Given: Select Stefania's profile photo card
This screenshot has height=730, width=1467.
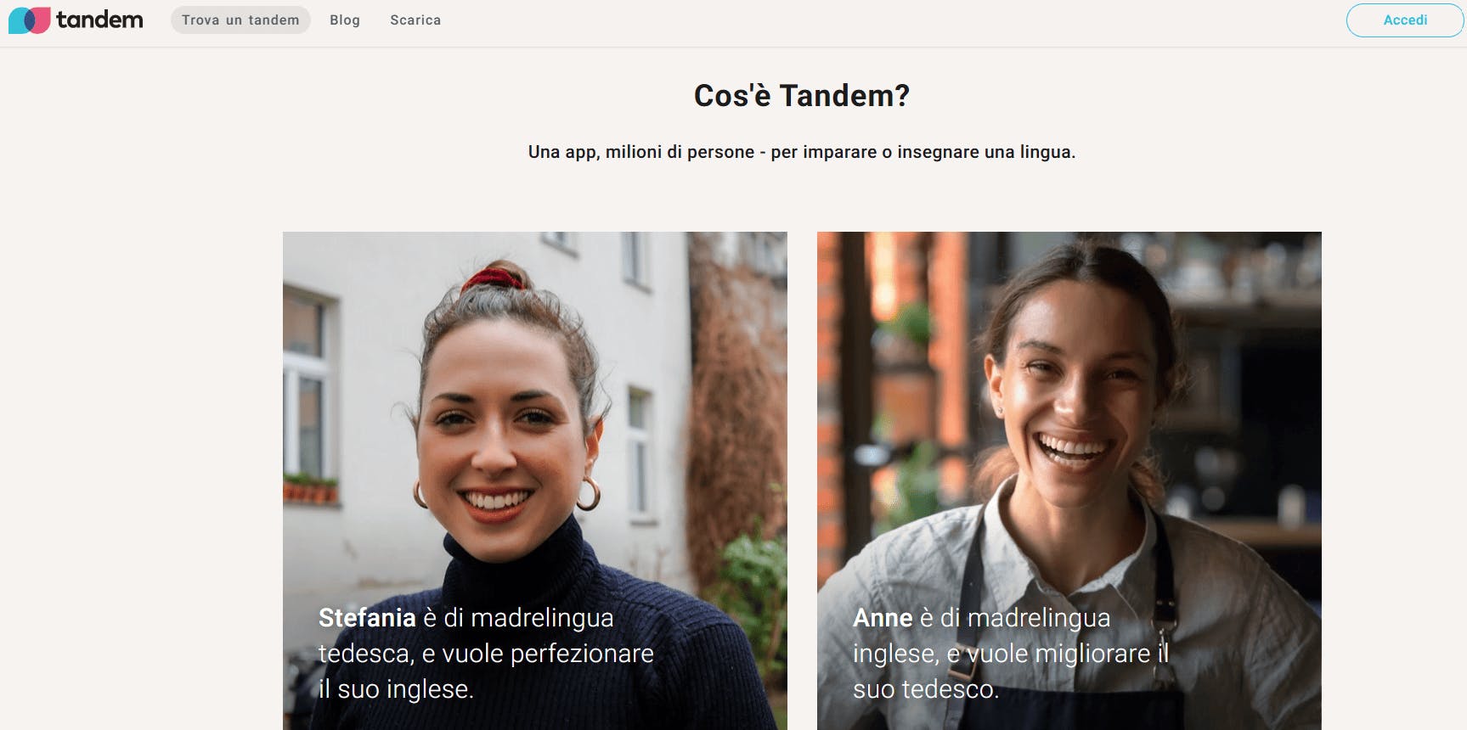Looking at the screenshot, I should pyautogui.click(x=535, y=480).
